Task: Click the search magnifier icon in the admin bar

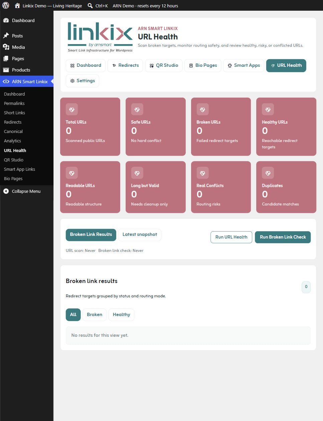Action: click(90, 6)
